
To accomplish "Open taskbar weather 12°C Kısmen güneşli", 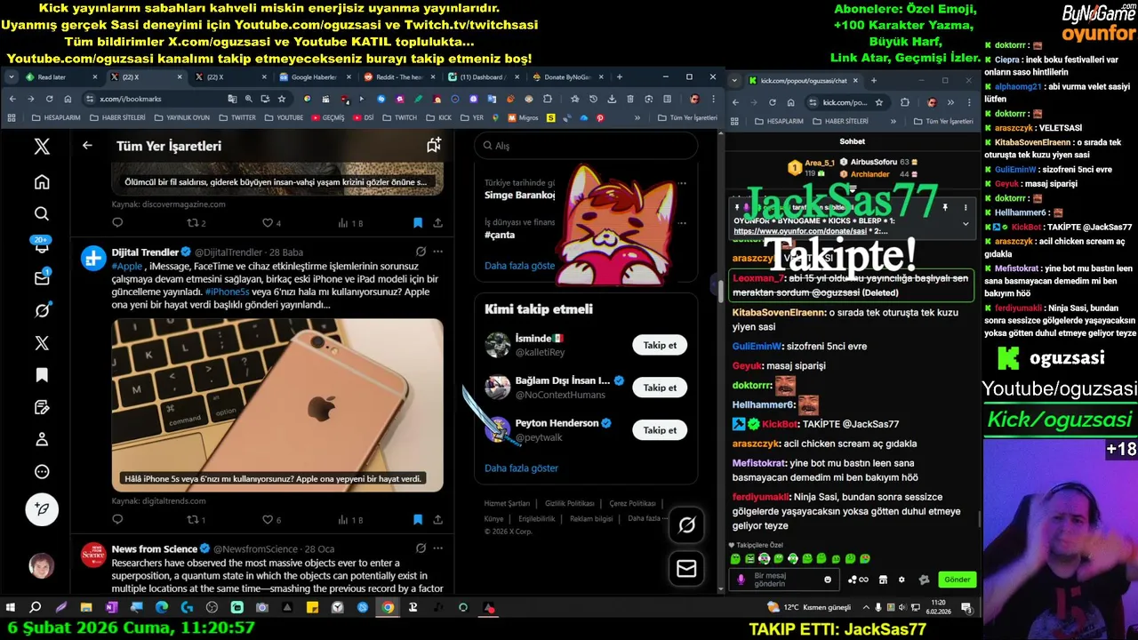I will [x=807, y=608].
